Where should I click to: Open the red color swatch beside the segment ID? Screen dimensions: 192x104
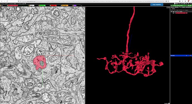pyautogui.click(x=187, y=13)
